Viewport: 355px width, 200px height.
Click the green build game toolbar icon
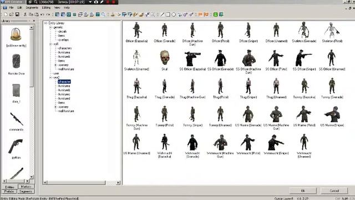point(216,14)
